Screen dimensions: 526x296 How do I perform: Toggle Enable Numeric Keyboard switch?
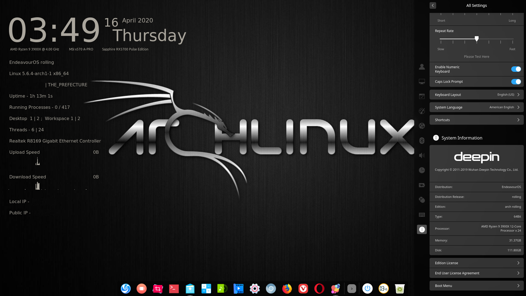516,69
